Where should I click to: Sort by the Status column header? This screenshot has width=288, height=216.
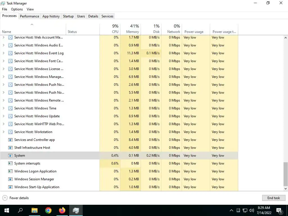[83, 29]
